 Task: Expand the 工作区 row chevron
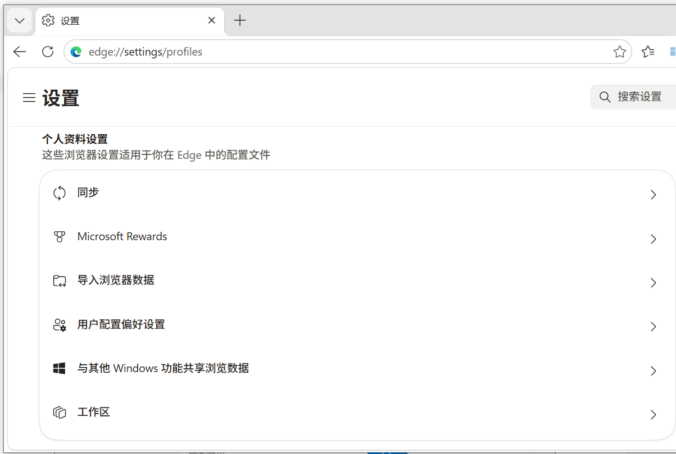[653, 415]
